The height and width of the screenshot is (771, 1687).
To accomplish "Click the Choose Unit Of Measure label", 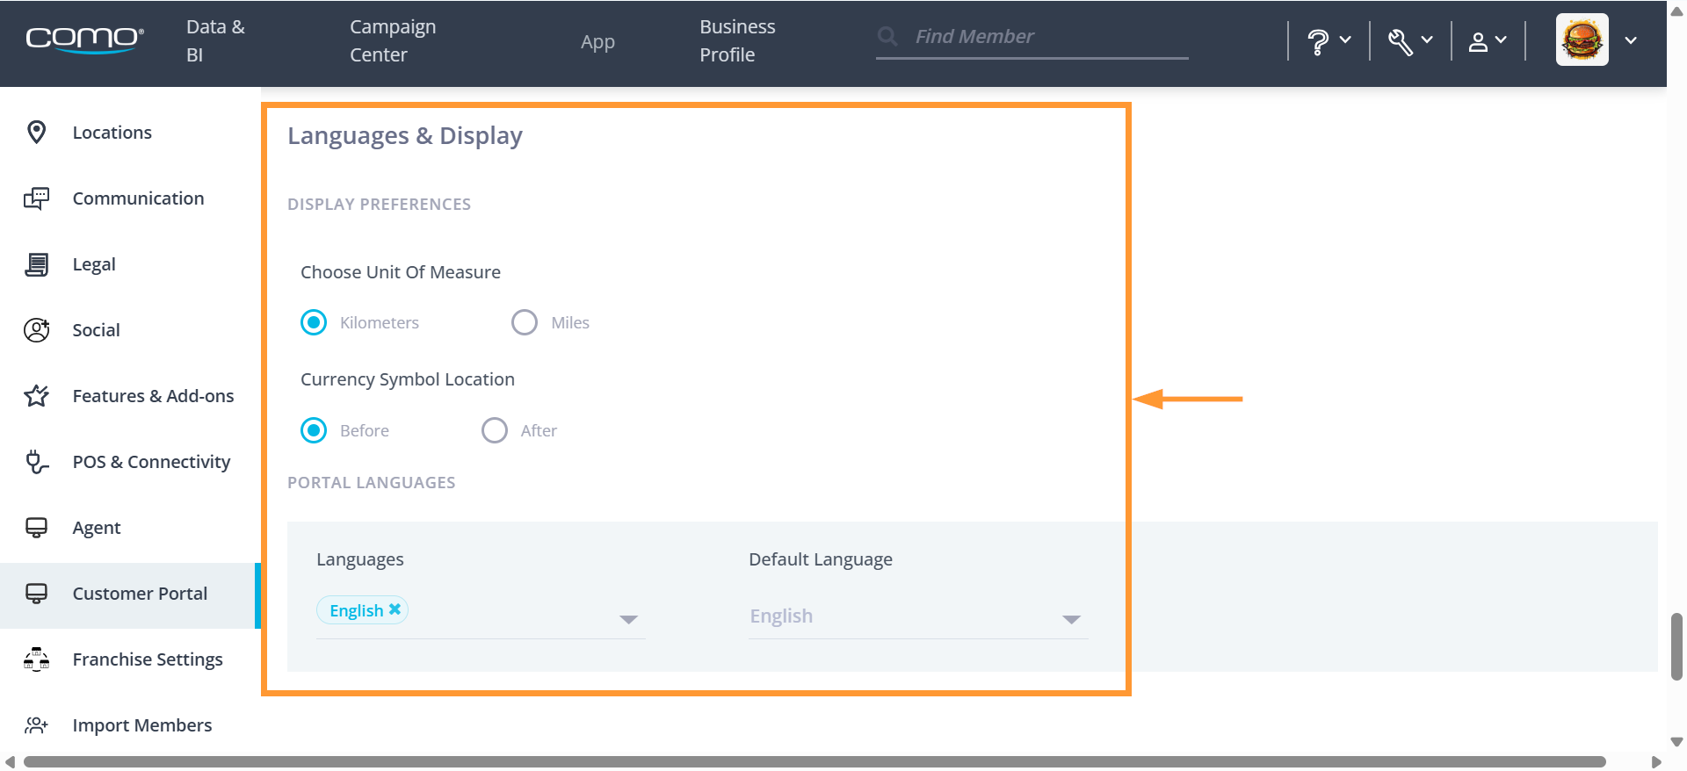I will point(401,272).
